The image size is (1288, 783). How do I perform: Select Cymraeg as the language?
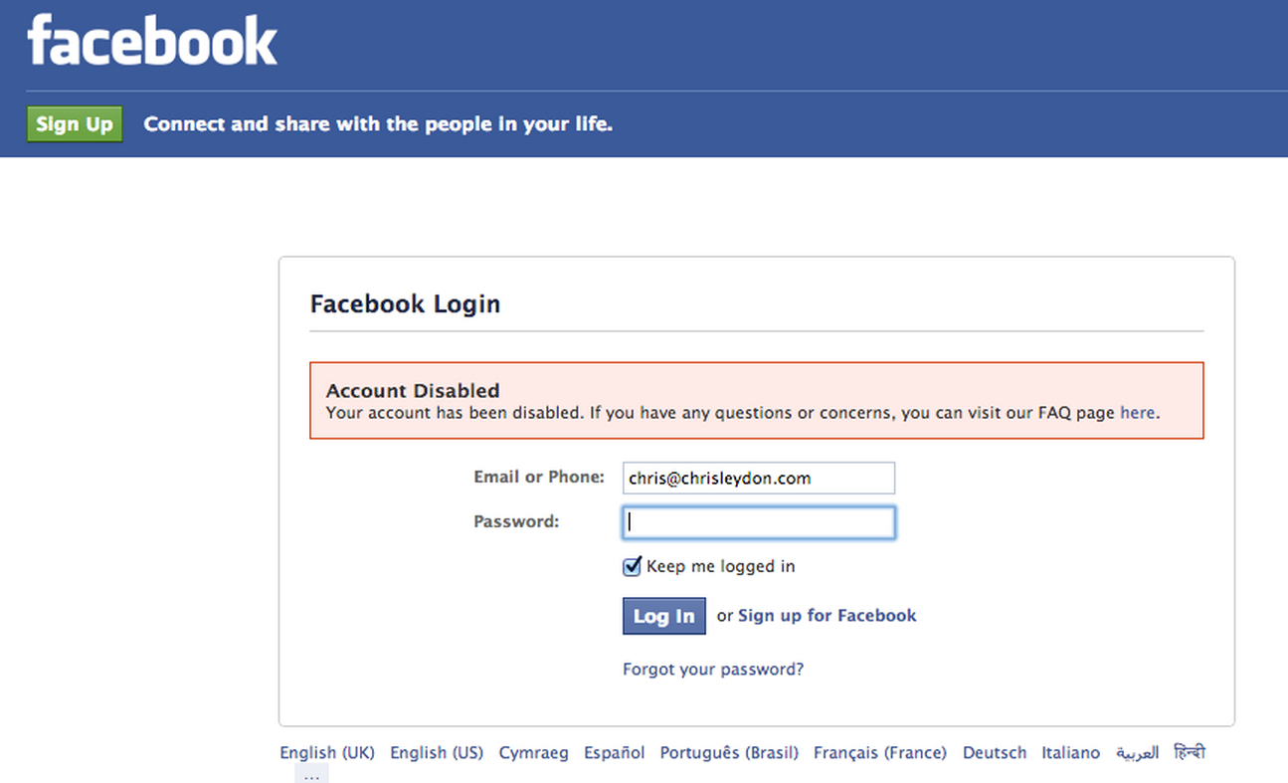pyautogui.click(x=533, y=753)
